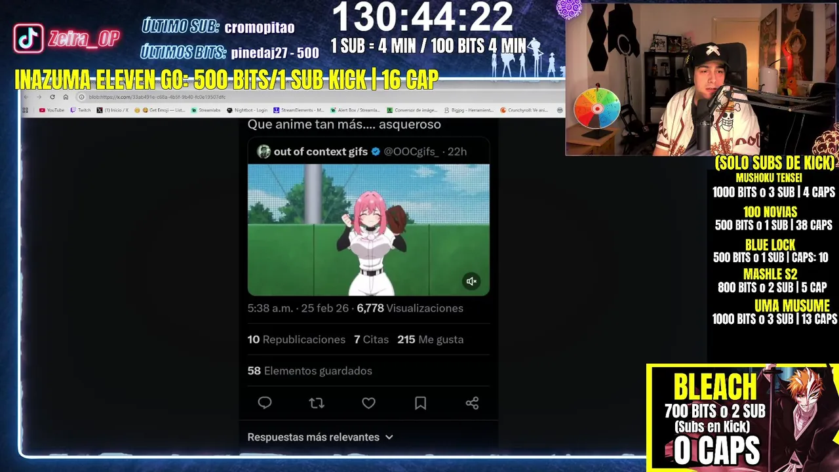This screenshot has width=839, height=472.
Task: Expand Respuestas más relevantes dropdown
Action: tap(321, 437)
